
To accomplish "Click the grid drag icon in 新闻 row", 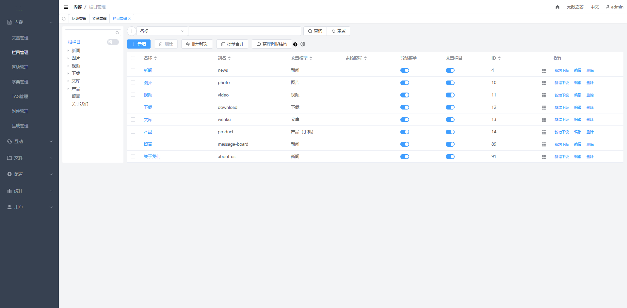I will coord(544,70).
